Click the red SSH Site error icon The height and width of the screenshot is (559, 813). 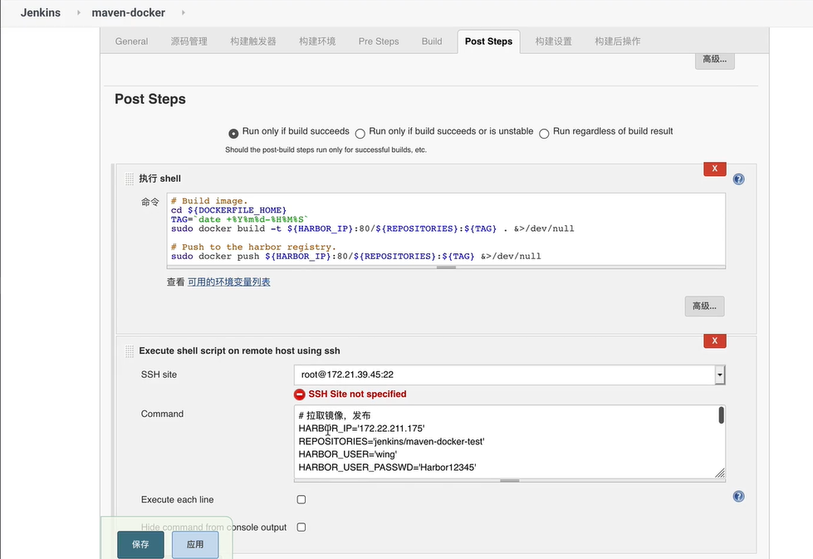pyautogui.click(x=299, y=394)
